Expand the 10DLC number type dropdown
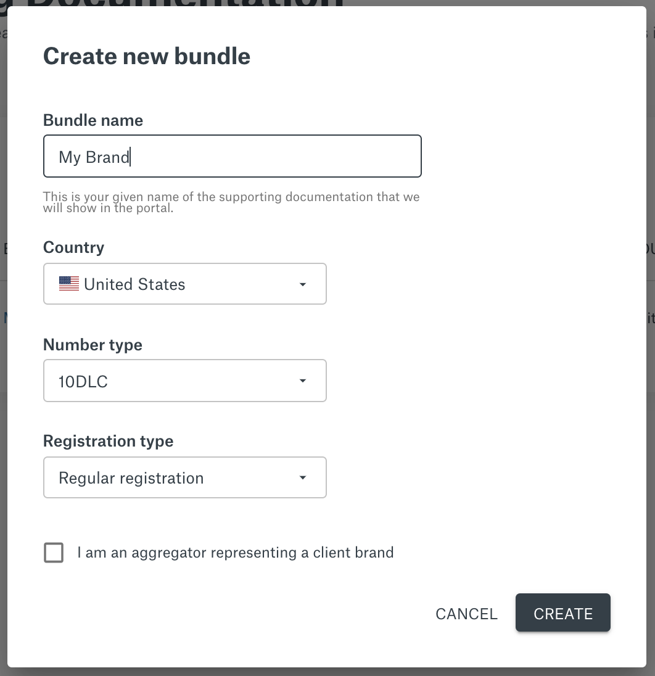 click(x=185, y=381)
